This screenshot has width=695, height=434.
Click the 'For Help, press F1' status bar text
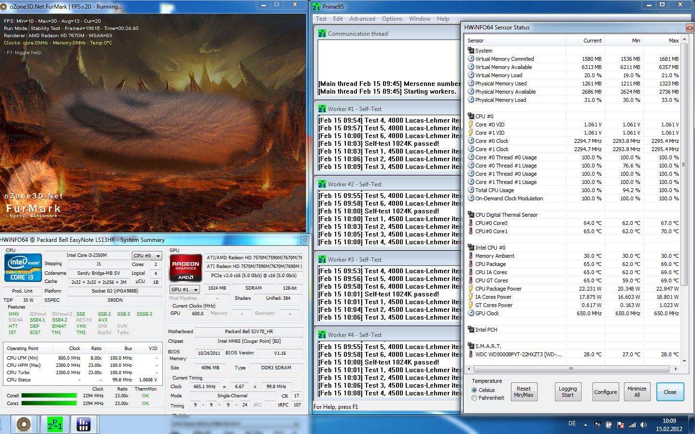[x=336, y=407]
